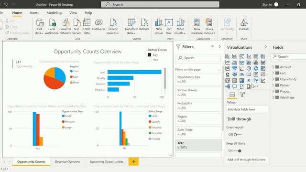The width and height of the screenshot is (306, 172).
Task: Switch to the View ribbon tab
Action: (x=73, y=13)
